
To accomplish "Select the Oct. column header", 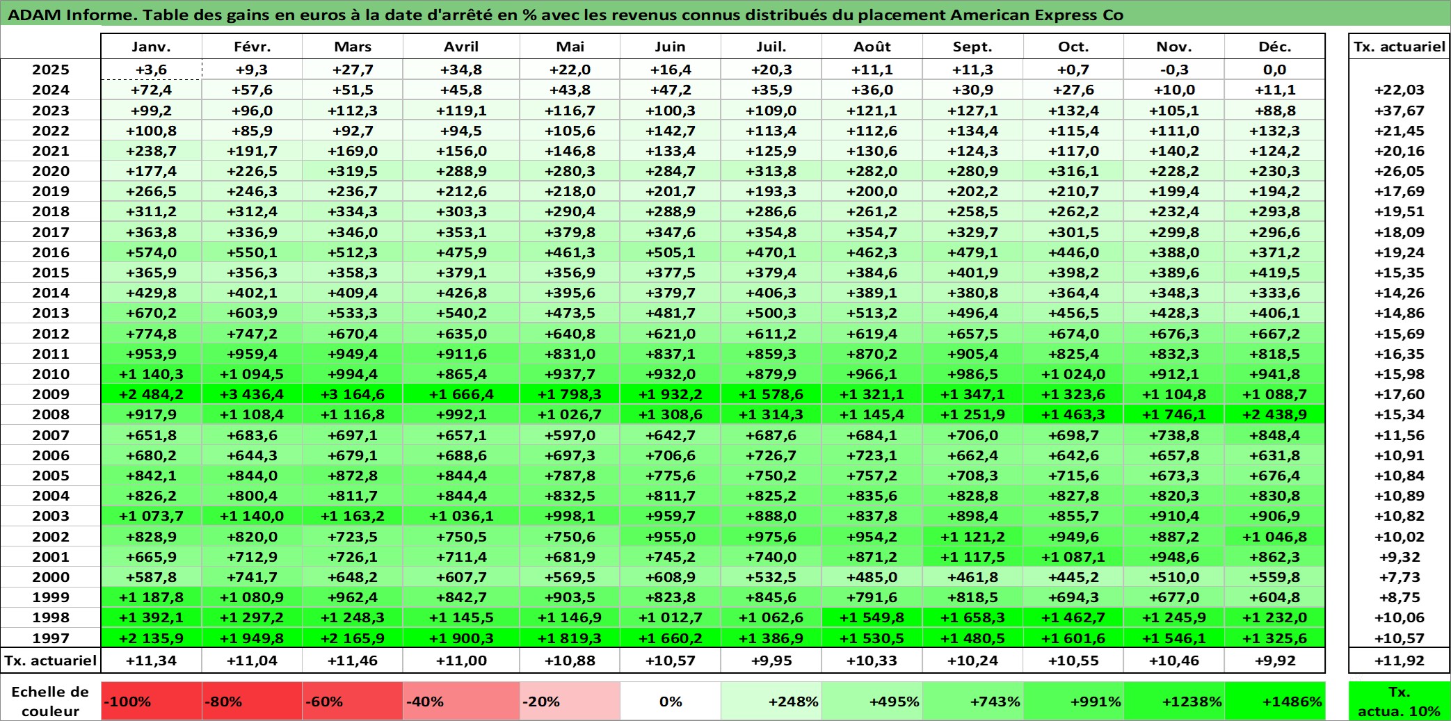I will point(1073,47).
